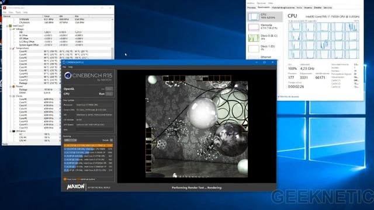Click the Voltages lightning icon in HWMonitor
Viewport: 374px width, 210px height.
(x=13, y=29)
